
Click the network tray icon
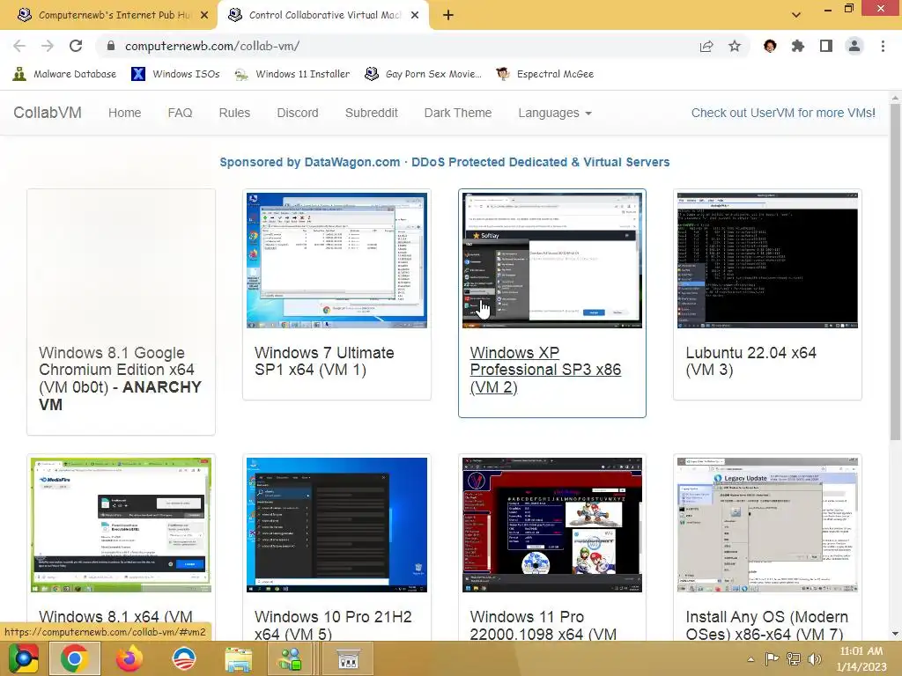pyautogui.click(x=794, y=659)
